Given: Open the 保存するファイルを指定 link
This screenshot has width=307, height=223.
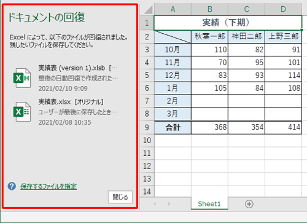Looking at the screenshot, I should tap(49, 187).
